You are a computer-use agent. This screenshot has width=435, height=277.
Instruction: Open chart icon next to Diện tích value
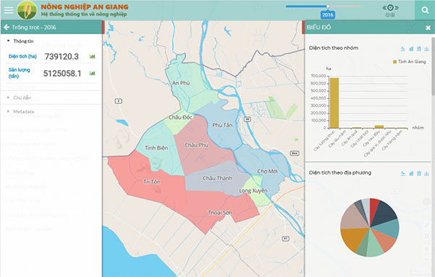coord(92,56)
